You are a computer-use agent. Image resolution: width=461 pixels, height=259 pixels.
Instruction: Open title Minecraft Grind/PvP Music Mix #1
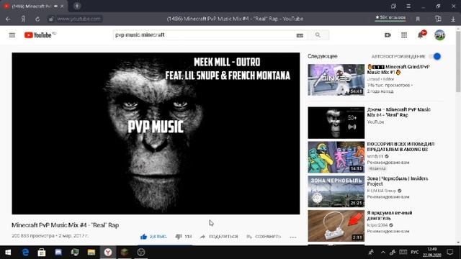tap(398, 70)
